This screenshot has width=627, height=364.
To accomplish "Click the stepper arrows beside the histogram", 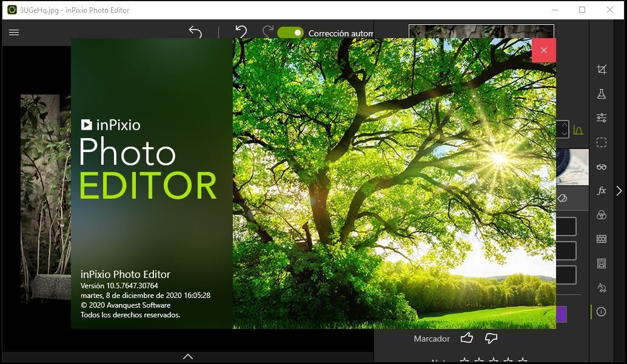I will (563, 129).
